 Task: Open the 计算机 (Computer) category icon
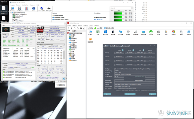[90, 33]
